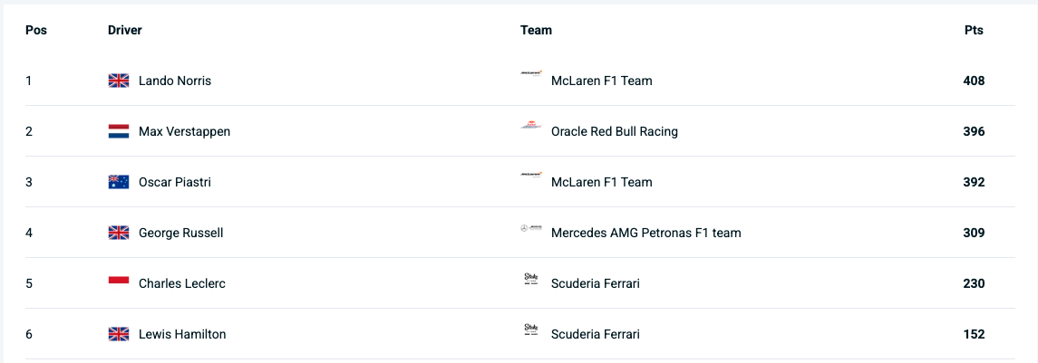Click Oscar Piastri's 392 points value
Screen dimensions: 1038x363
(974, 182)
